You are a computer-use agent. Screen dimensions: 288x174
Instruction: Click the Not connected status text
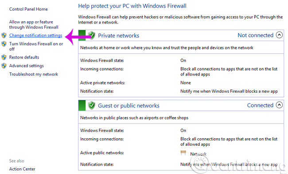point(256,35)
